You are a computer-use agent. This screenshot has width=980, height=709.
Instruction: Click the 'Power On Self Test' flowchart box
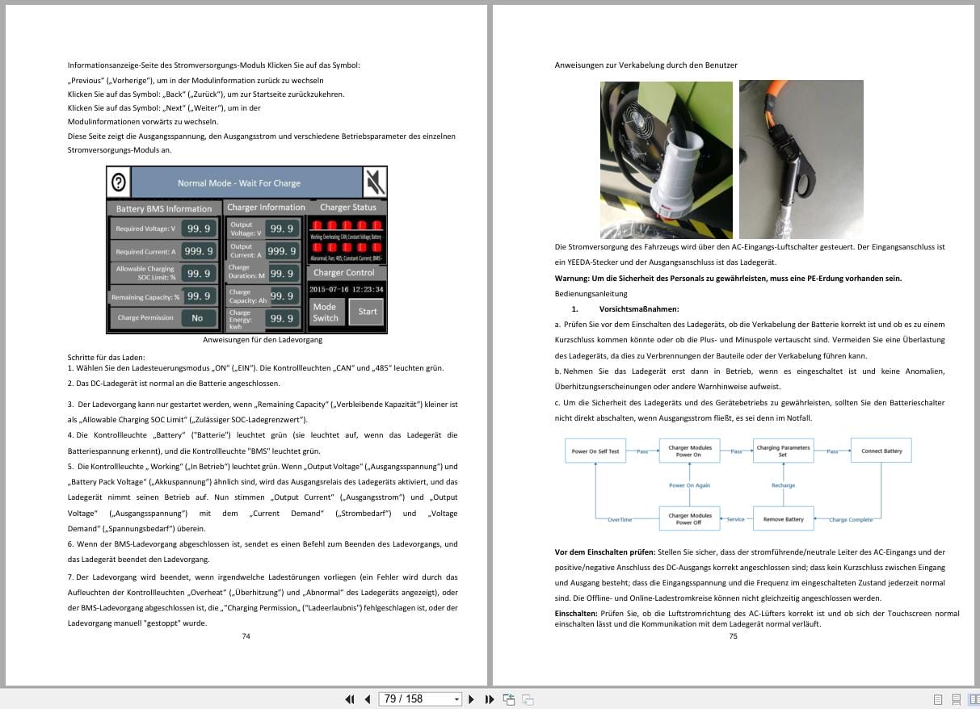coord(595,451)
